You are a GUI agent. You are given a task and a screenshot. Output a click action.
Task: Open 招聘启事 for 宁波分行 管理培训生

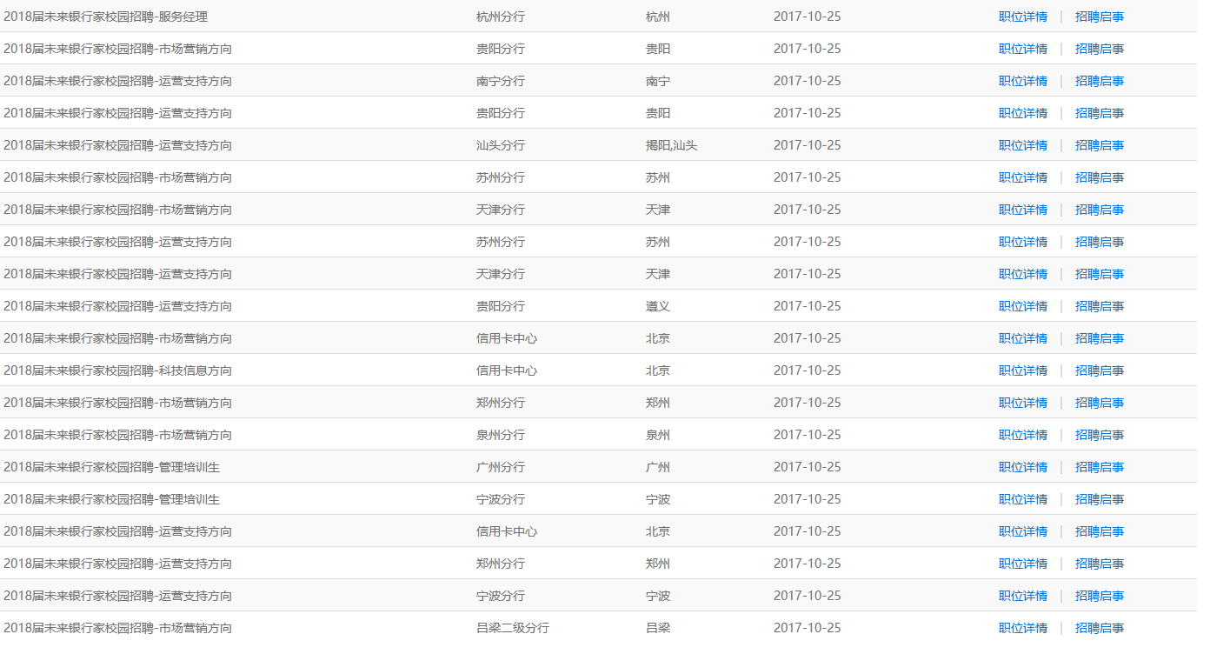[1099, 499]
